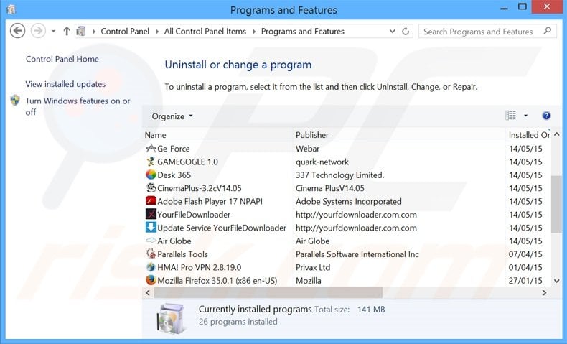This screenshot has height=344, width=567.
Task: Click the Control Panel address bar icon
Action: [x=81, y=31]
